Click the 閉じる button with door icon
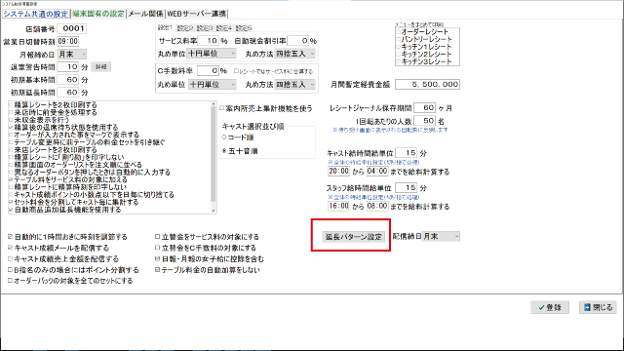 (598, 307)
